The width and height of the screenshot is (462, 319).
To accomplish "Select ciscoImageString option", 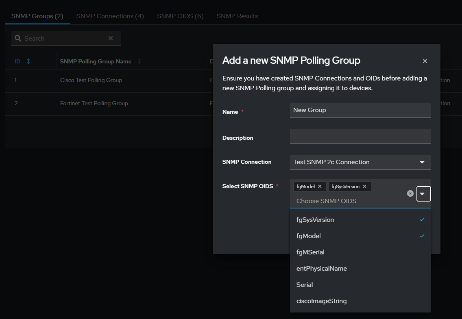I will [x=360, y=301].
